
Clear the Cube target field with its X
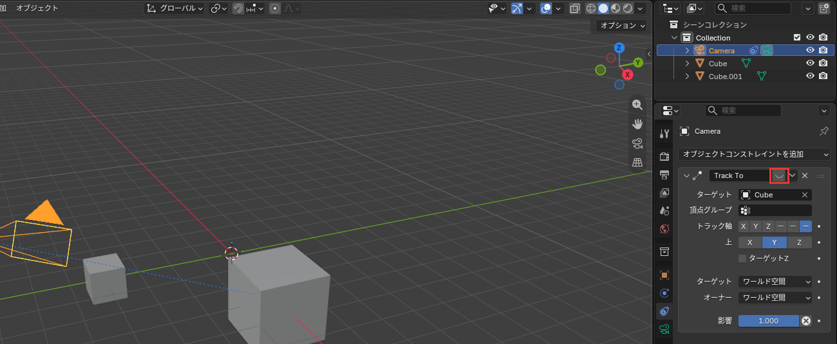click(805, 195)
